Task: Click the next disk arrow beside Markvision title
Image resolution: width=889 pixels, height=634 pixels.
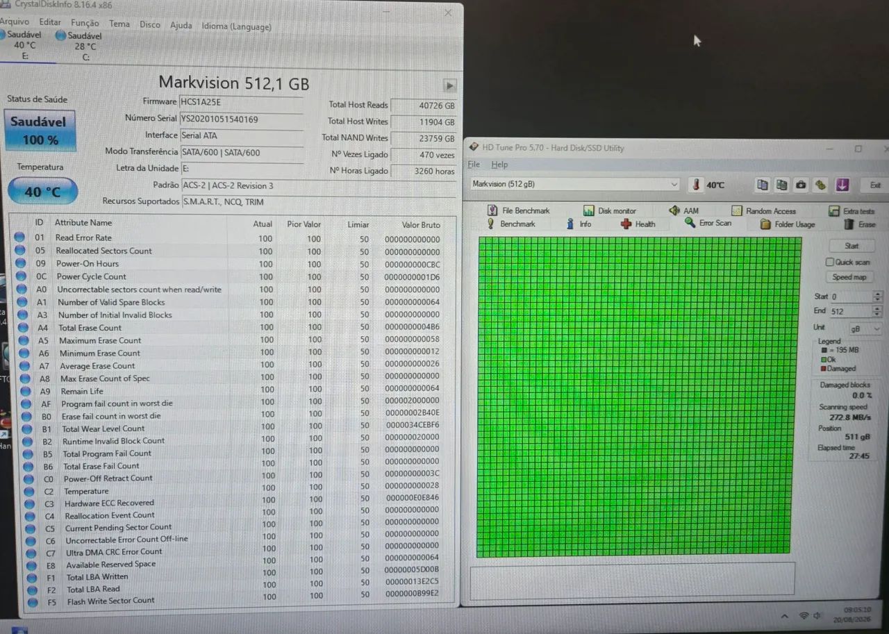Action: (x=450, y=85)
